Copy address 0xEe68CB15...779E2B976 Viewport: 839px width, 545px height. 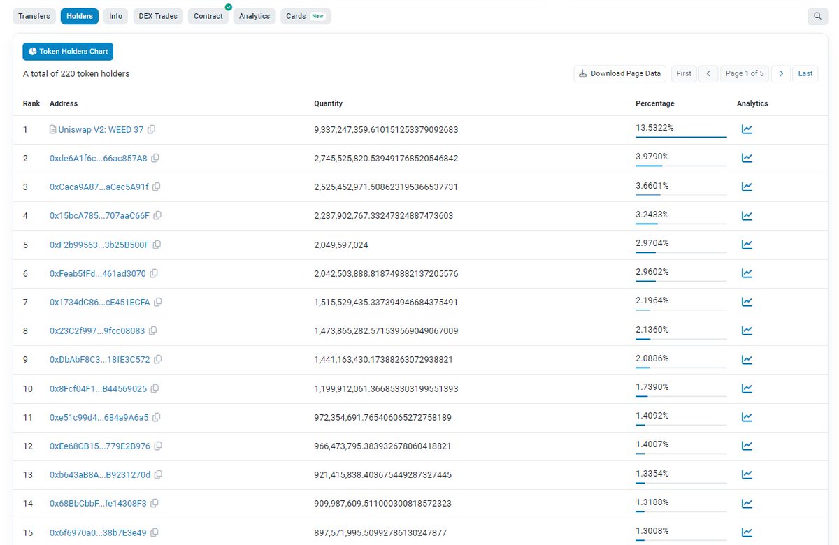coord(158,446)
